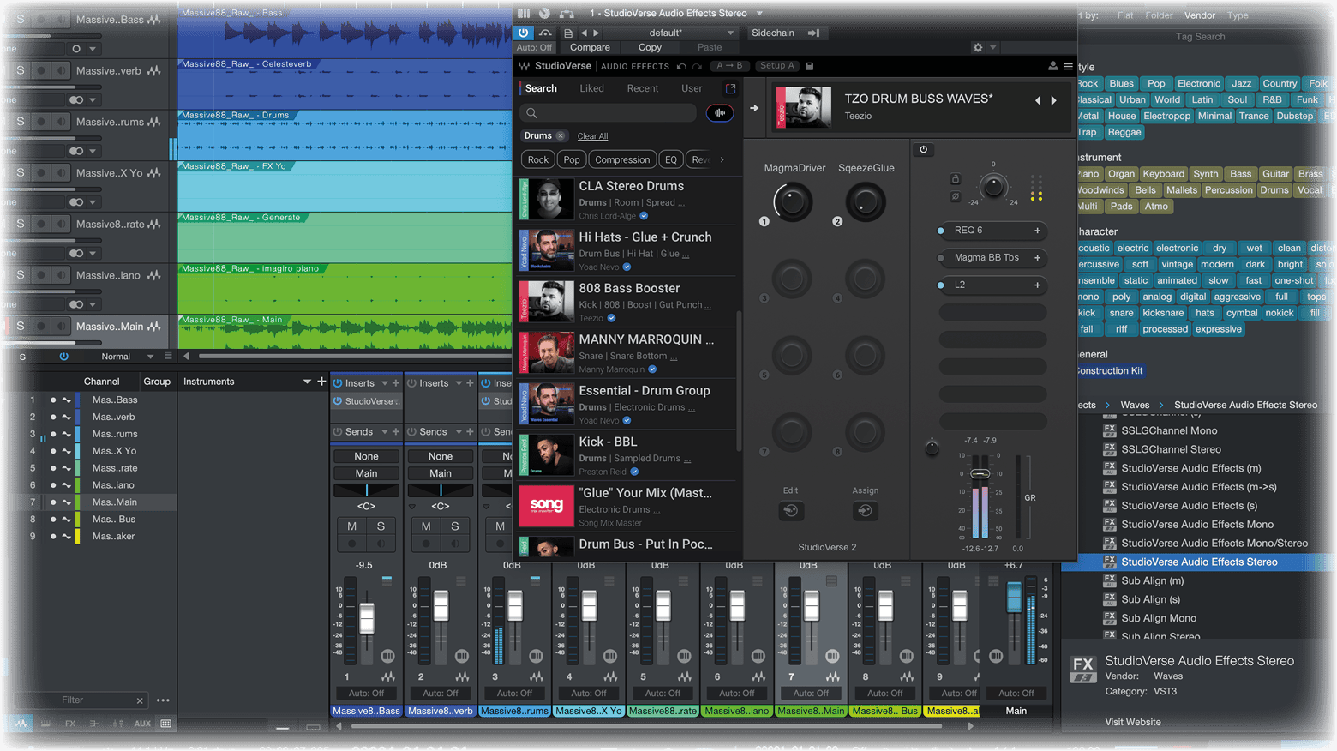The height and width of the screenshot is (751, 1337).
Task: Toggle Magma BB Tbs bypass dot
Action: [x=941, y=258]
